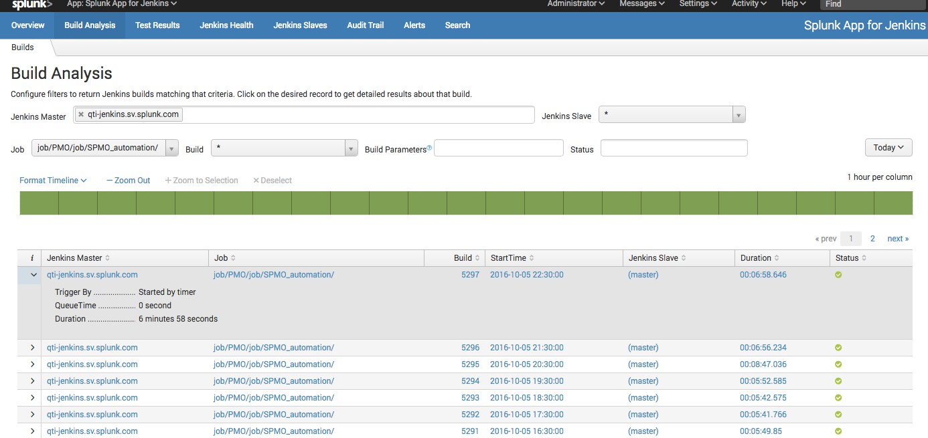This screenshot has width=928, height=438.
Task: Expand the build 5291 row details
Action: [32, 431]
